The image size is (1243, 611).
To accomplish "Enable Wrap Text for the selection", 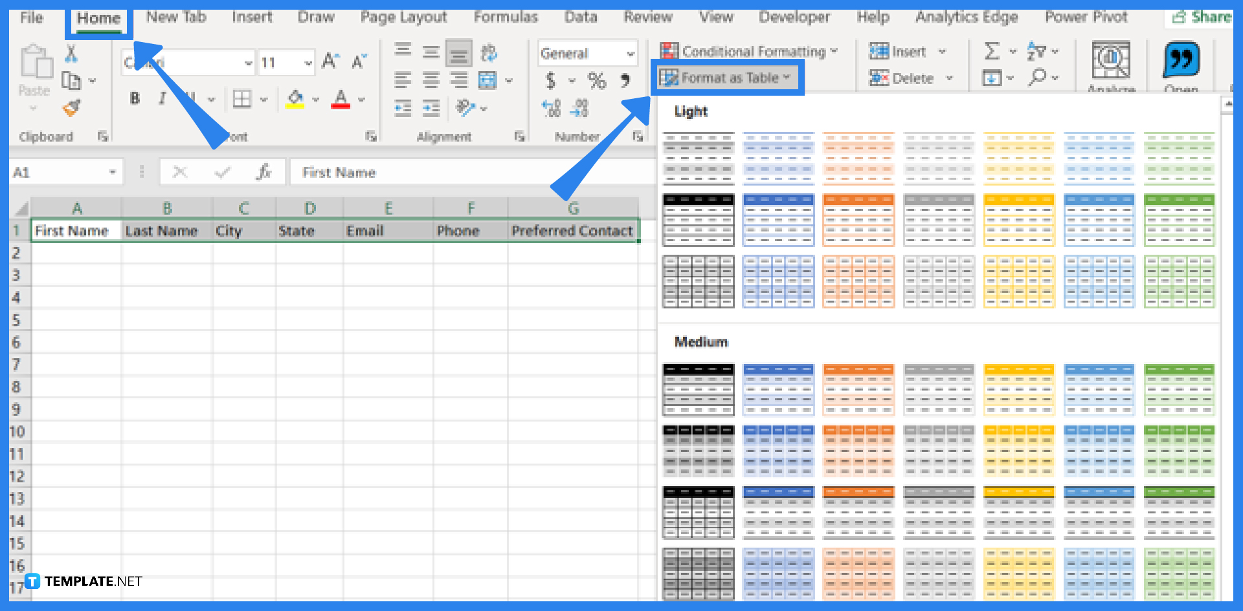I will 490,53.
